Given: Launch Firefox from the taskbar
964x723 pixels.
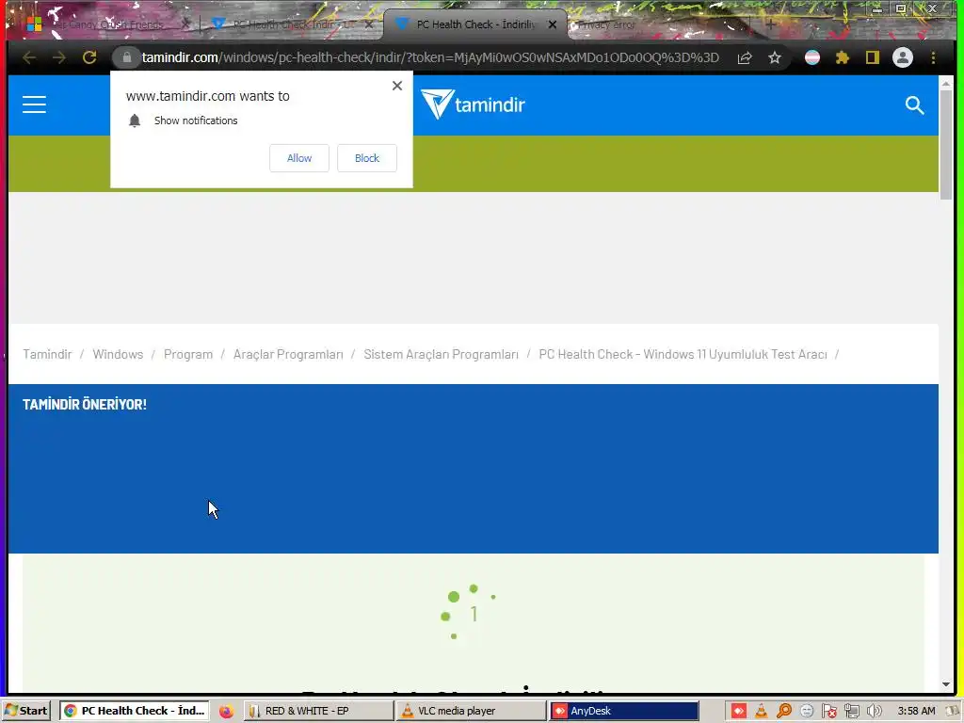Looking at the screenshot, I should [226, 711].
